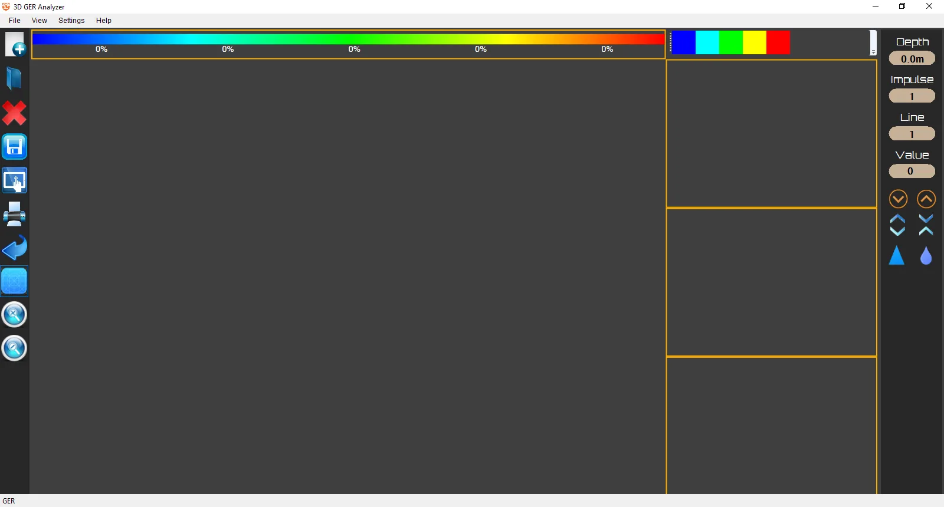
Task: Click the Line value field
Action: (x=912, y=134)
